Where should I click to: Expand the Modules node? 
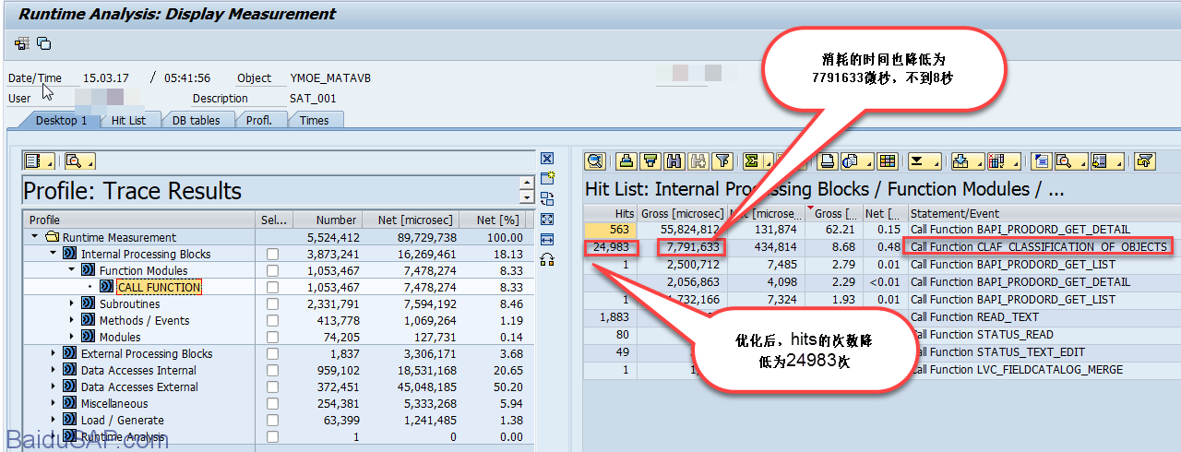pyautogui.click(x=72, y=337)
